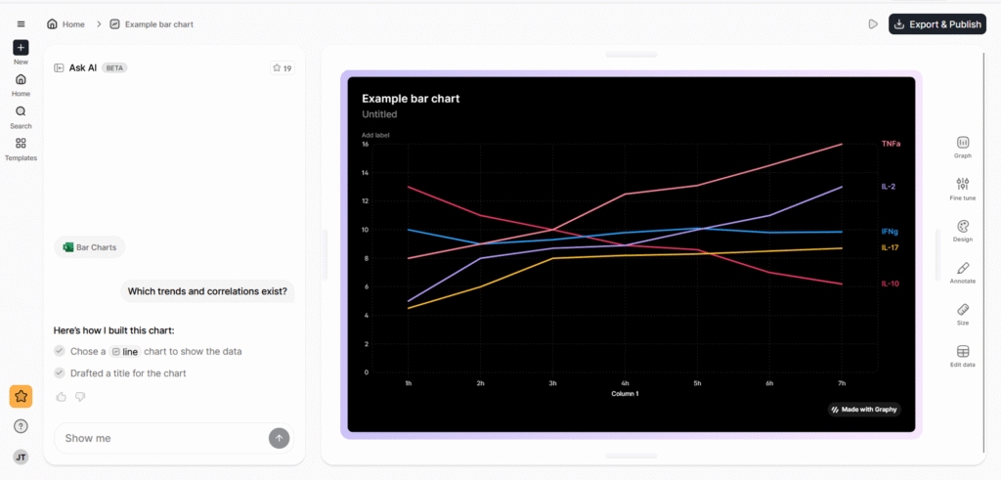Open the Search sidebar icon
1001x480 pixels.
click(21, 111)
